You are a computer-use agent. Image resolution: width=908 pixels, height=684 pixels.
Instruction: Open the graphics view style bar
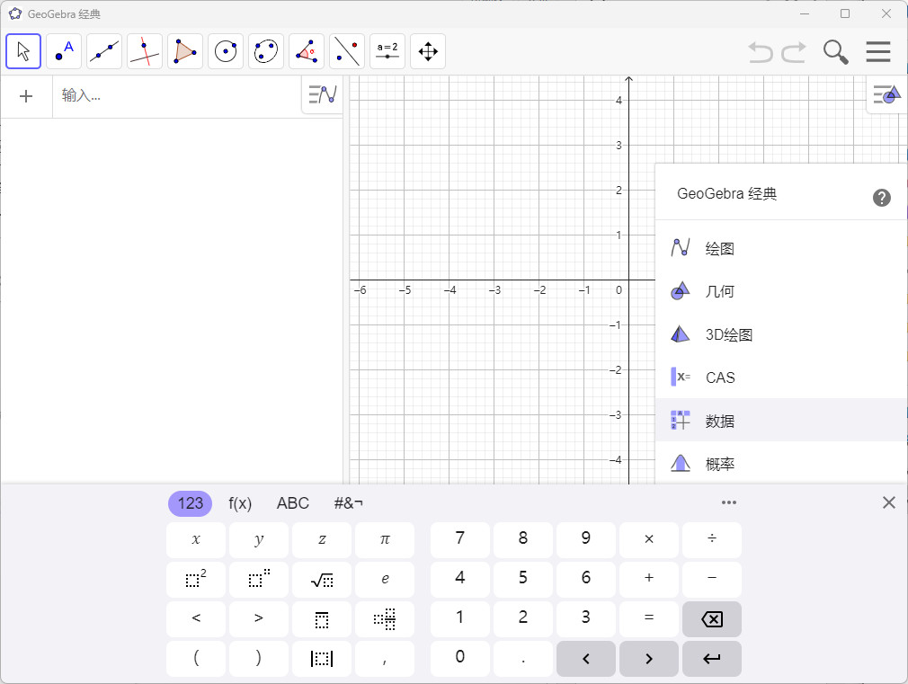pyautogui.click(x=887, y=94)
